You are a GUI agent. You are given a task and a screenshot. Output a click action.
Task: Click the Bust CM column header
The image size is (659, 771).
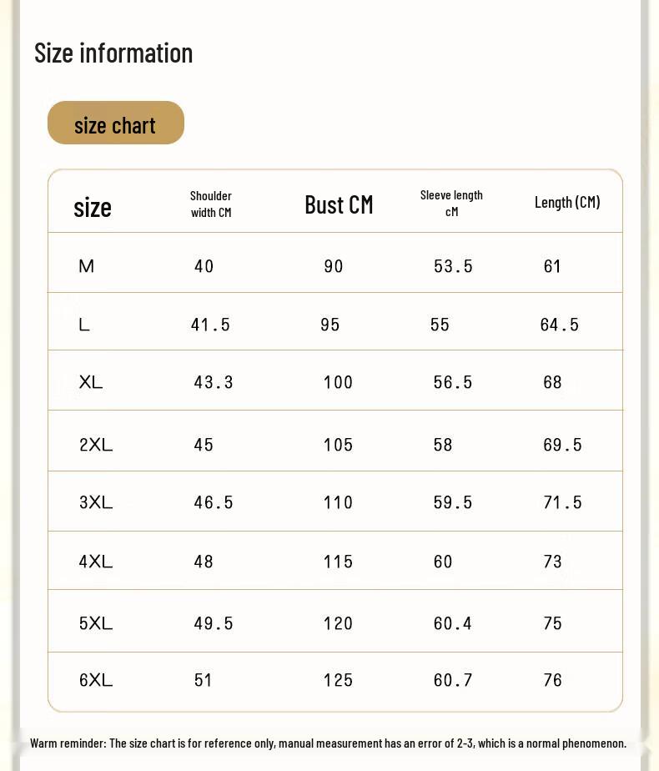point(339,204)
